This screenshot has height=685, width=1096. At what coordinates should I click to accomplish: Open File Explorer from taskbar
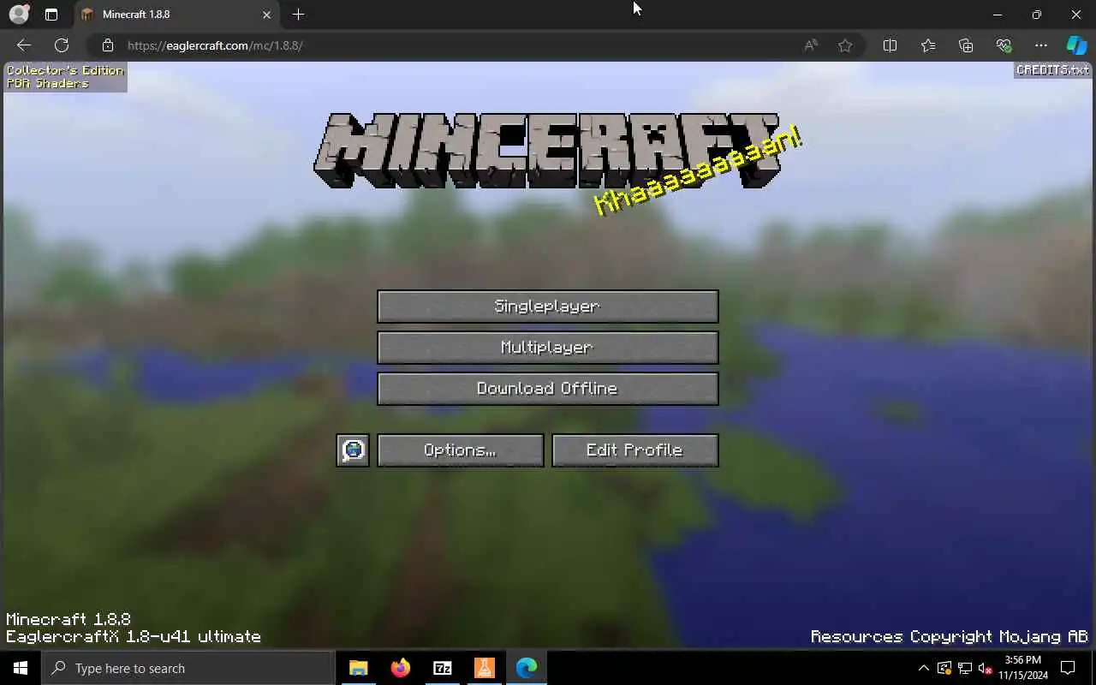(x=358, y=668)
